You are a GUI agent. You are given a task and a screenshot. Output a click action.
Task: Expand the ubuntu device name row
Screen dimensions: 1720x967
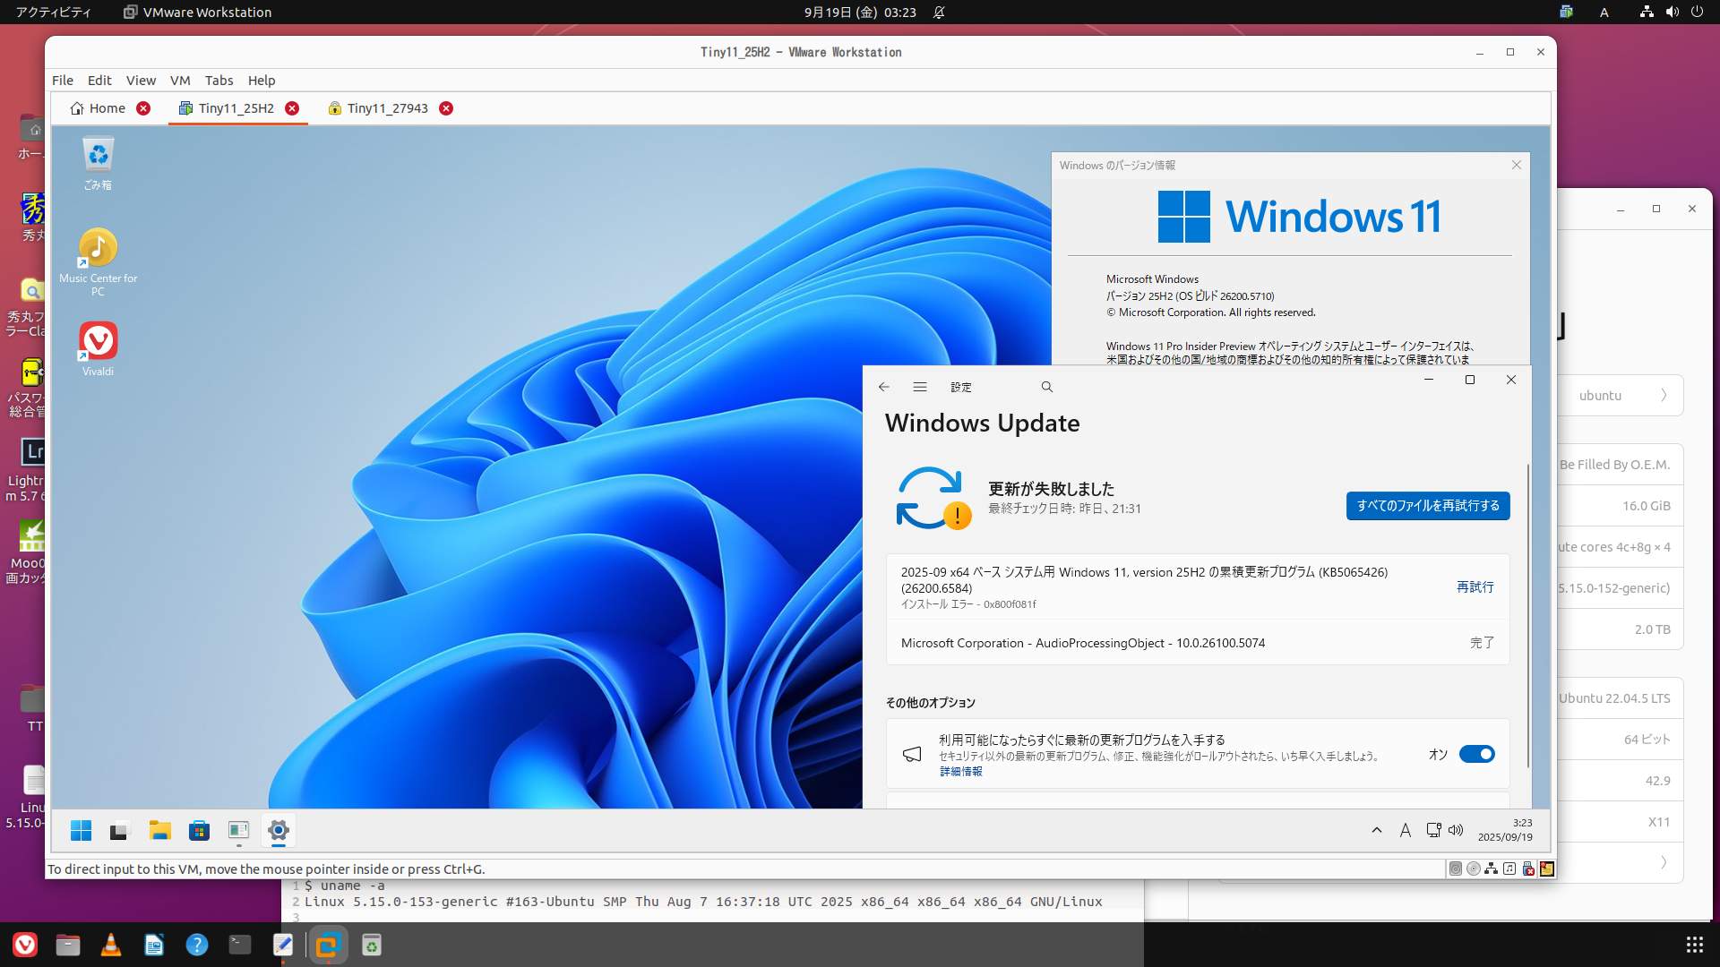pos(1663,395)
